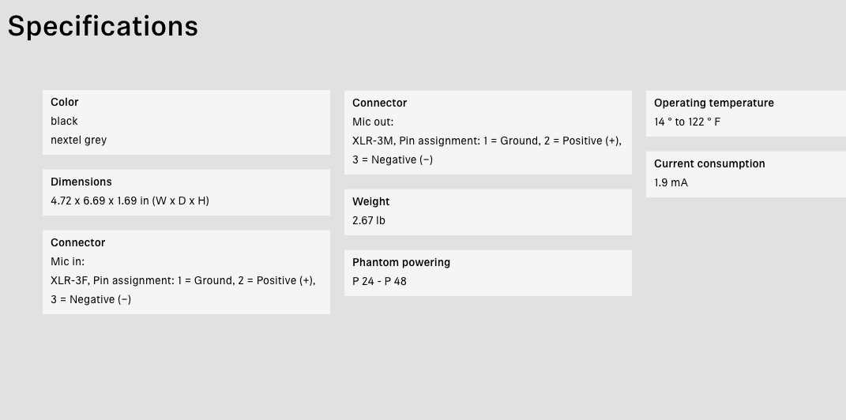
Task: Click the 1.9 mA consumption value
Action: [671, 182]
